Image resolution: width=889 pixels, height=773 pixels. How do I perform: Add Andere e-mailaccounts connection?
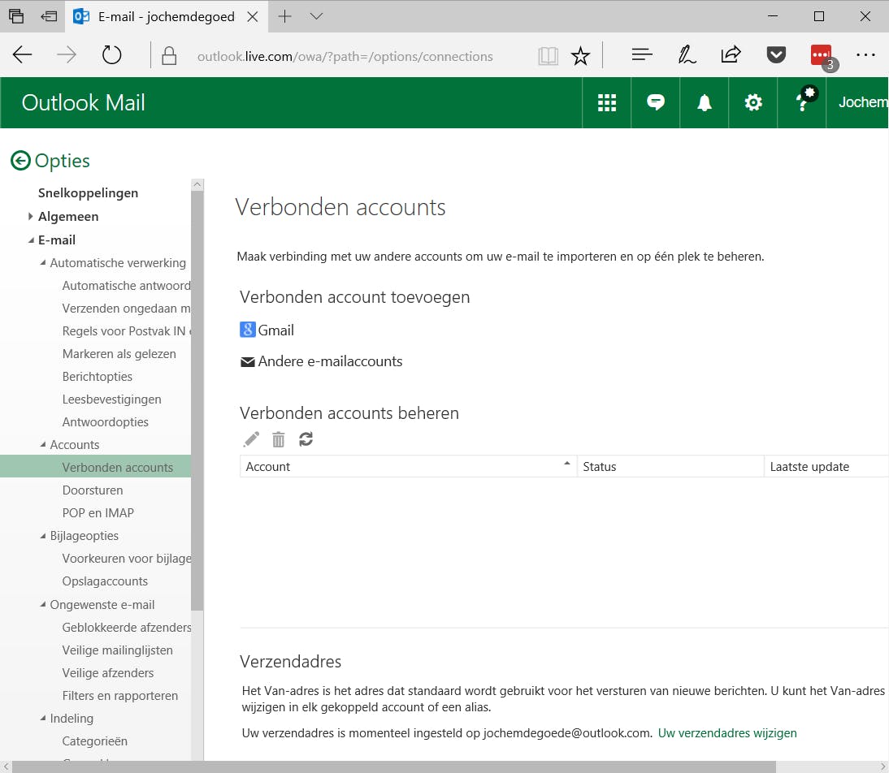[330, 361]
